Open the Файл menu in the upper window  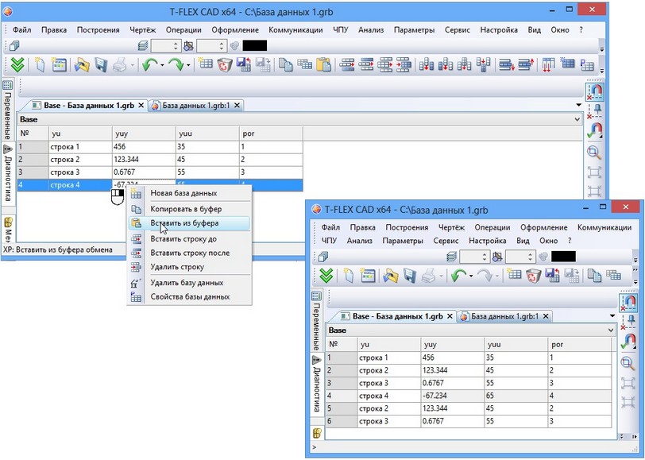point(21,29)
